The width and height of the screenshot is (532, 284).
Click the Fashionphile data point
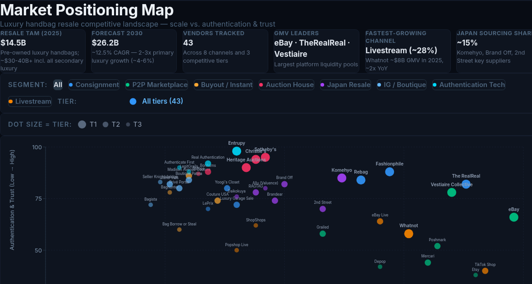coord(390,172)
